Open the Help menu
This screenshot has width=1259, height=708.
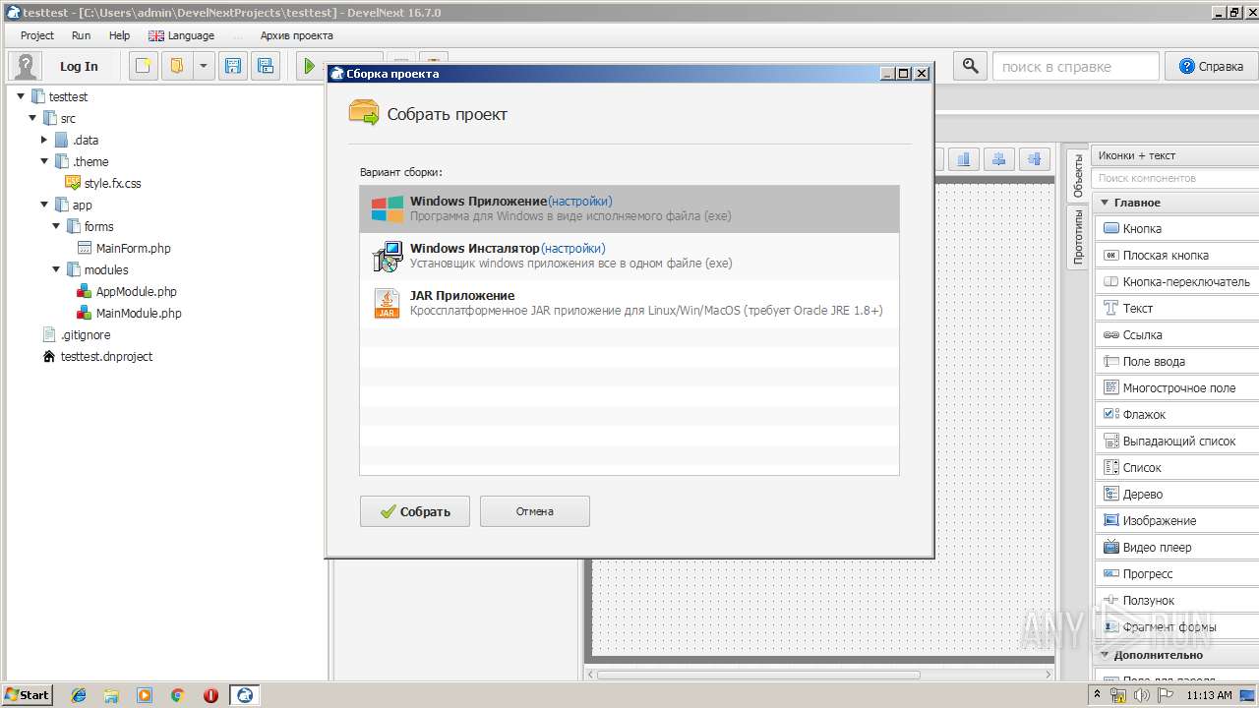pos(119,35)
